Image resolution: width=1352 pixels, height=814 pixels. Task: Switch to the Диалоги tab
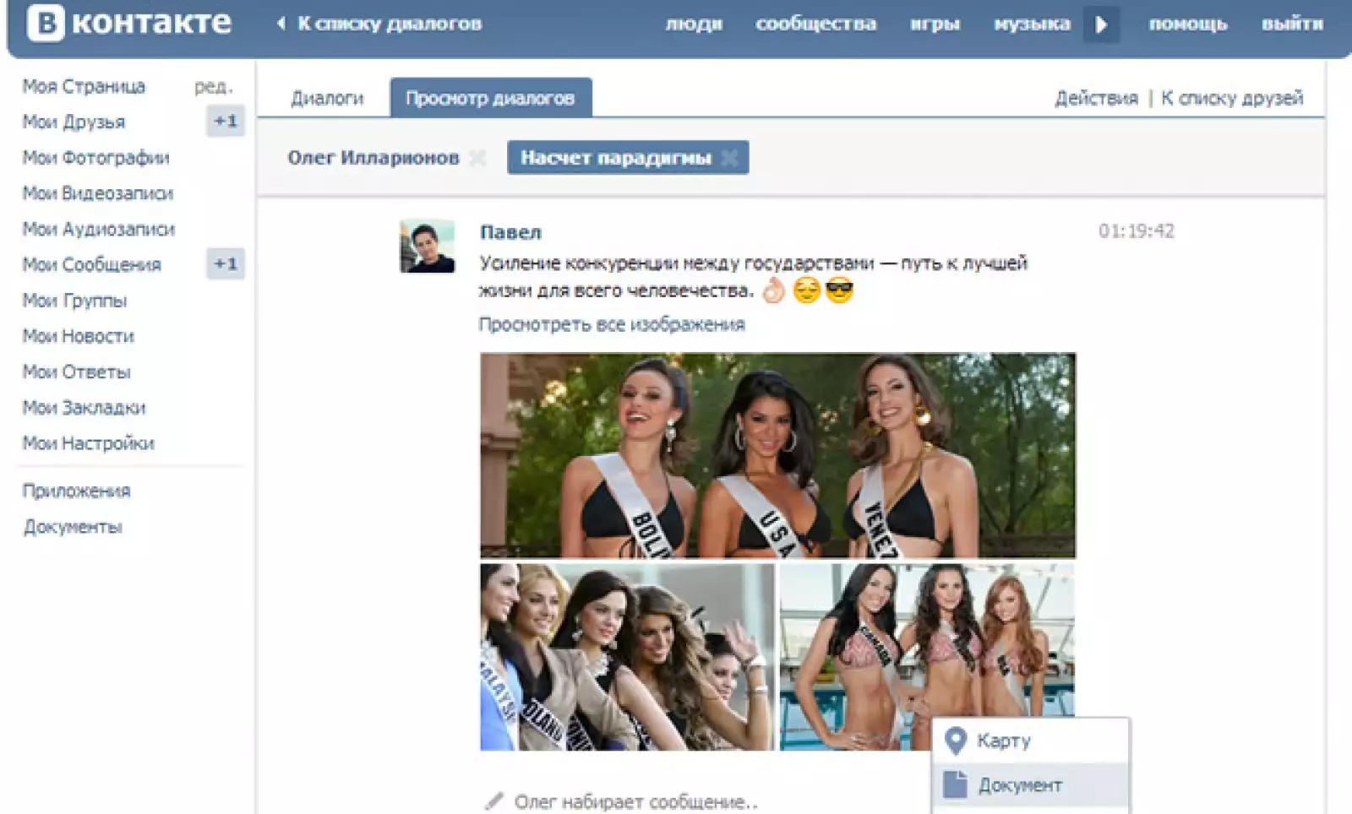point(327,98)
